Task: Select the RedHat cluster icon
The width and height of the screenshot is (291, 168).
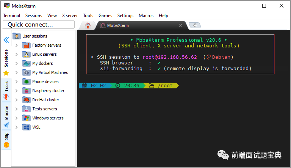Action: click(27, 100)
